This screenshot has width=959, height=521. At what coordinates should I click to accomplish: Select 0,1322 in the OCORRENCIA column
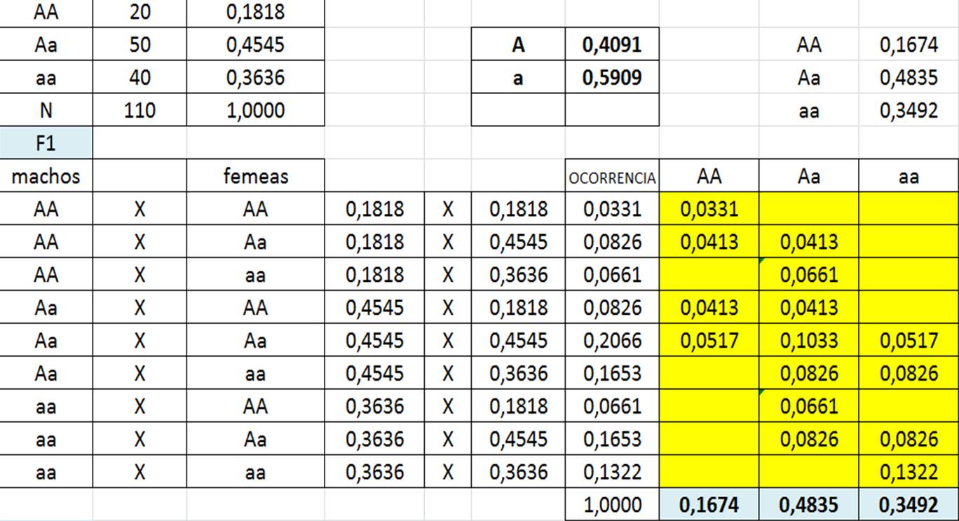point(613,472)
